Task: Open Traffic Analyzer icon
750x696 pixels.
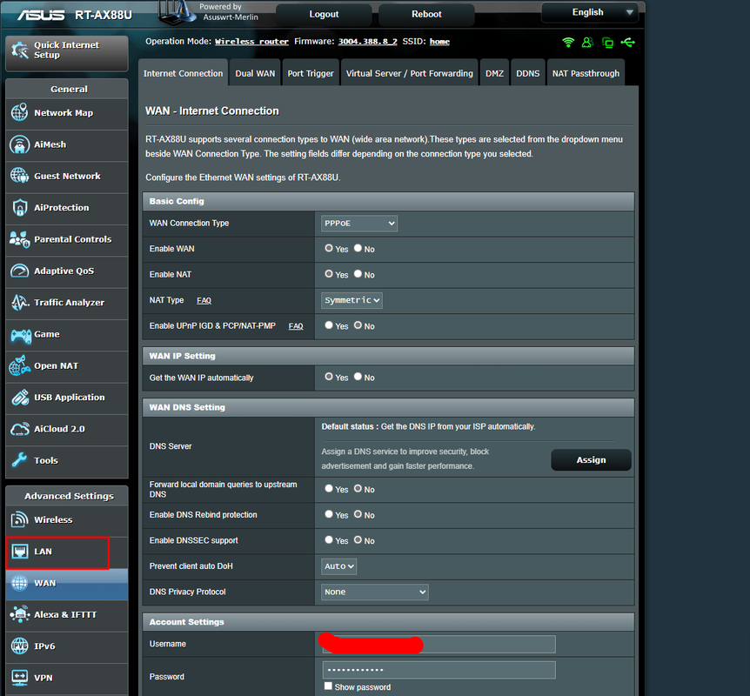Action: [20, 302]
